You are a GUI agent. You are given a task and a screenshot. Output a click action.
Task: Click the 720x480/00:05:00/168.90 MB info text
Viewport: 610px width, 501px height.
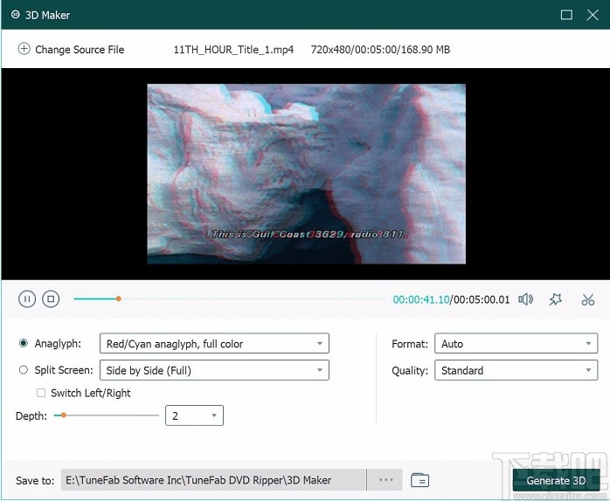tap(380, 50)
